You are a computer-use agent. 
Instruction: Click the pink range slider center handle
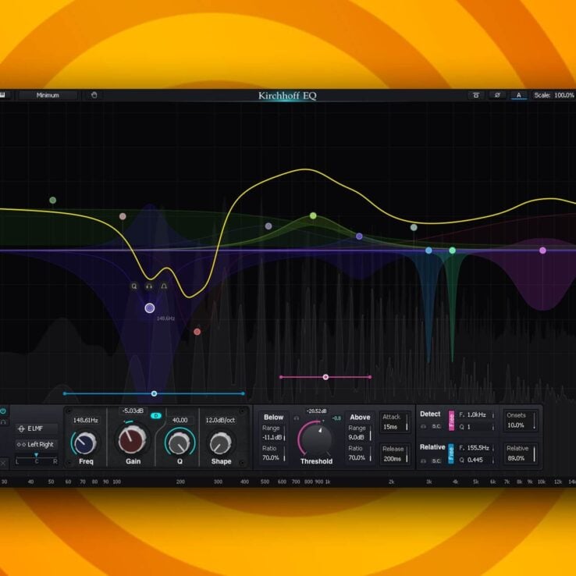325,377
